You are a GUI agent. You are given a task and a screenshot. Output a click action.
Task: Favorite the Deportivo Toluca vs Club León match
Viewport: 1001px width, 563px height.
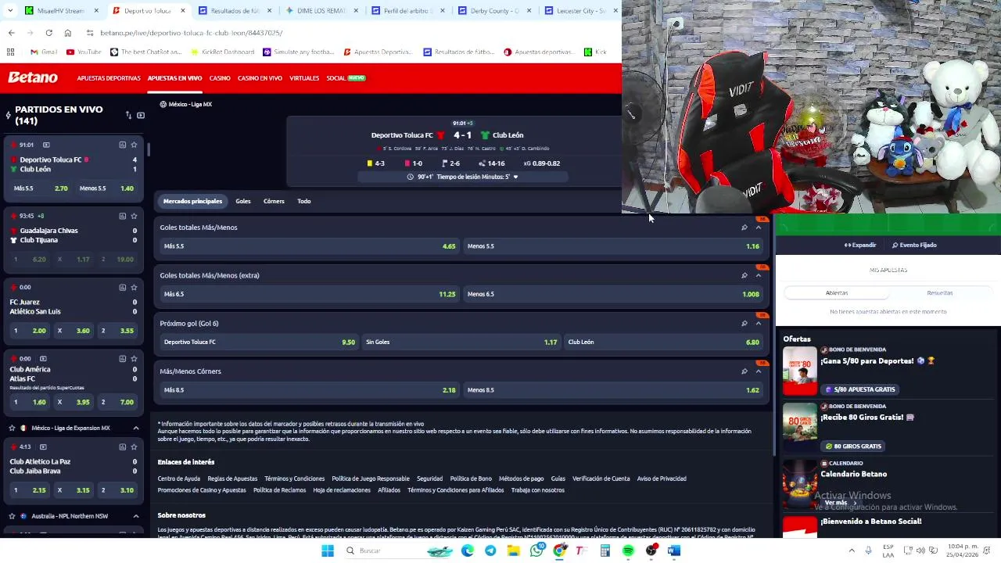[134, 145]
